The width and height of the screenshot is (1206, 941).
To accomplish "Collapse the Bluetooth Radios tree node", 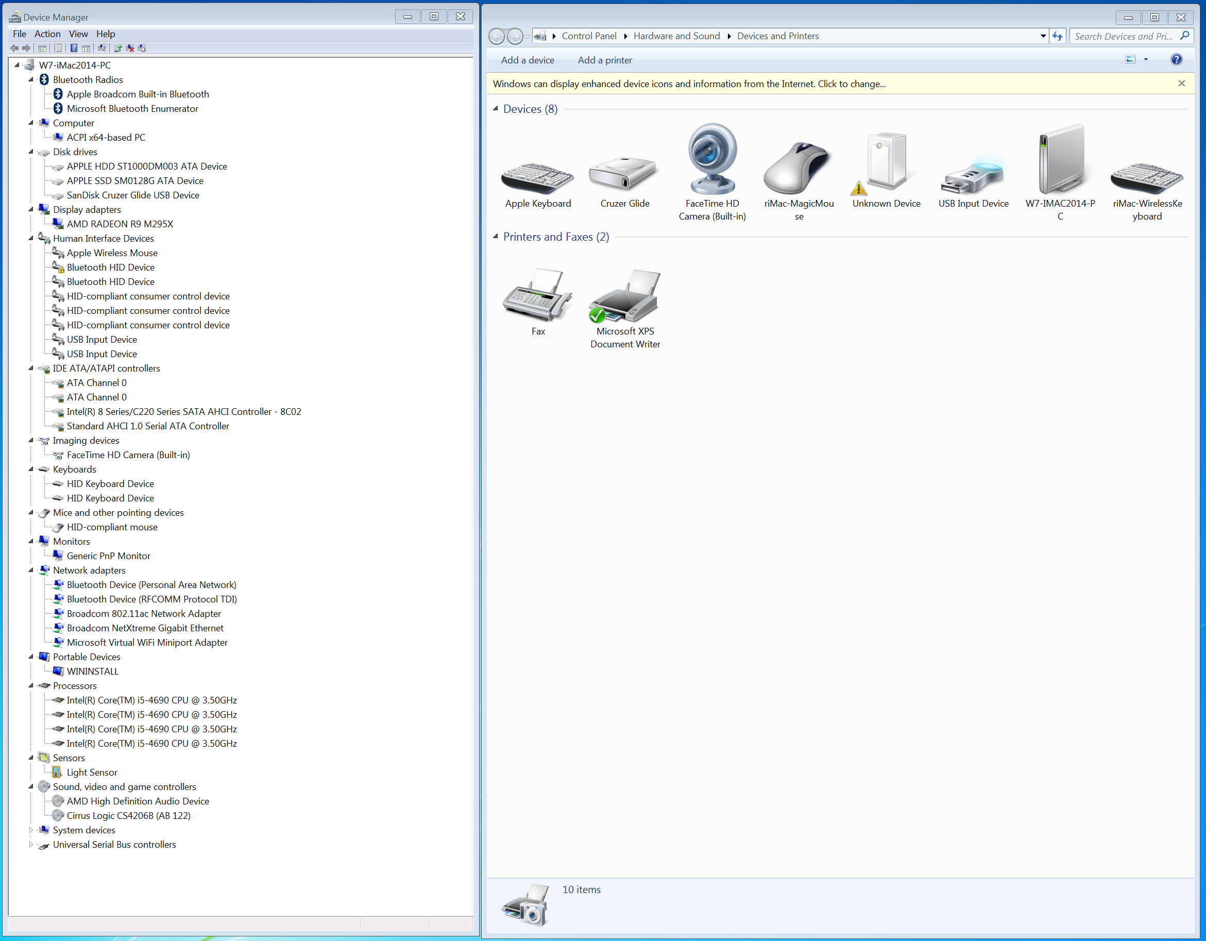I will point(31,80).
